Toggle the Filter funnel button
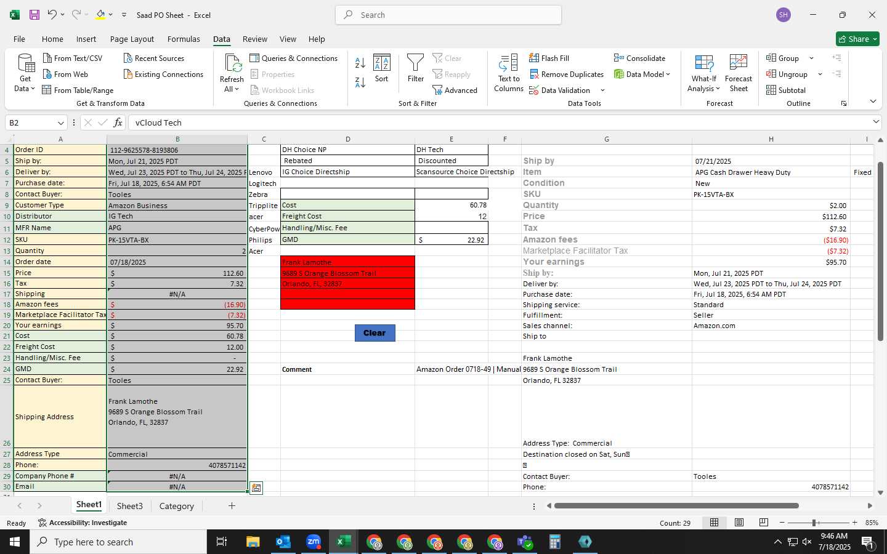887x554 pixels. pos(416,68)
